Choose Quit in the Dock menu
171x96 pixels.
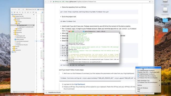(x=148, y=91)
